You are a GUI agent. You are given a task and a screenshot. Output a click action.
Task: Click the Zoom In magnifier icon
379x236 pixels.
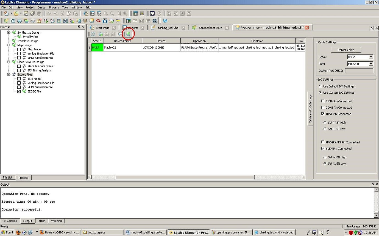[105, 13]
